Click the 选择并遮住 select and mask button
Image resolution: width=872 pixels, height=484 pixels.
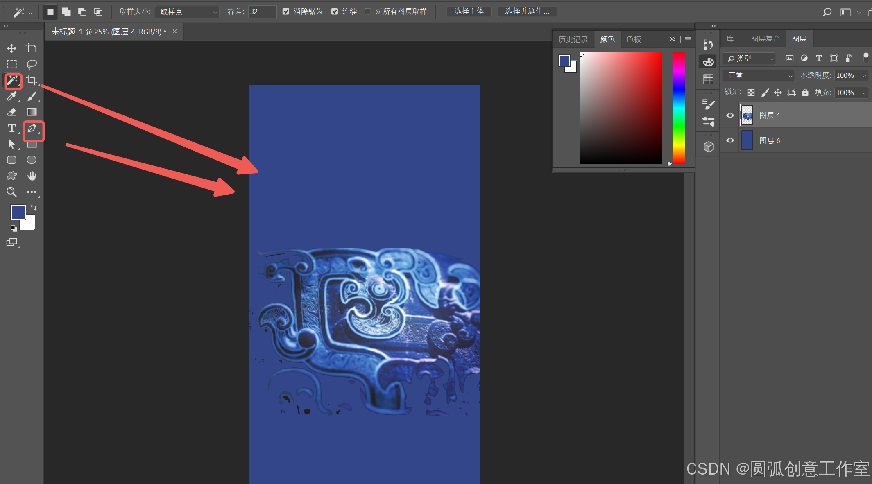pyautogui.click(x=527, y=11)
